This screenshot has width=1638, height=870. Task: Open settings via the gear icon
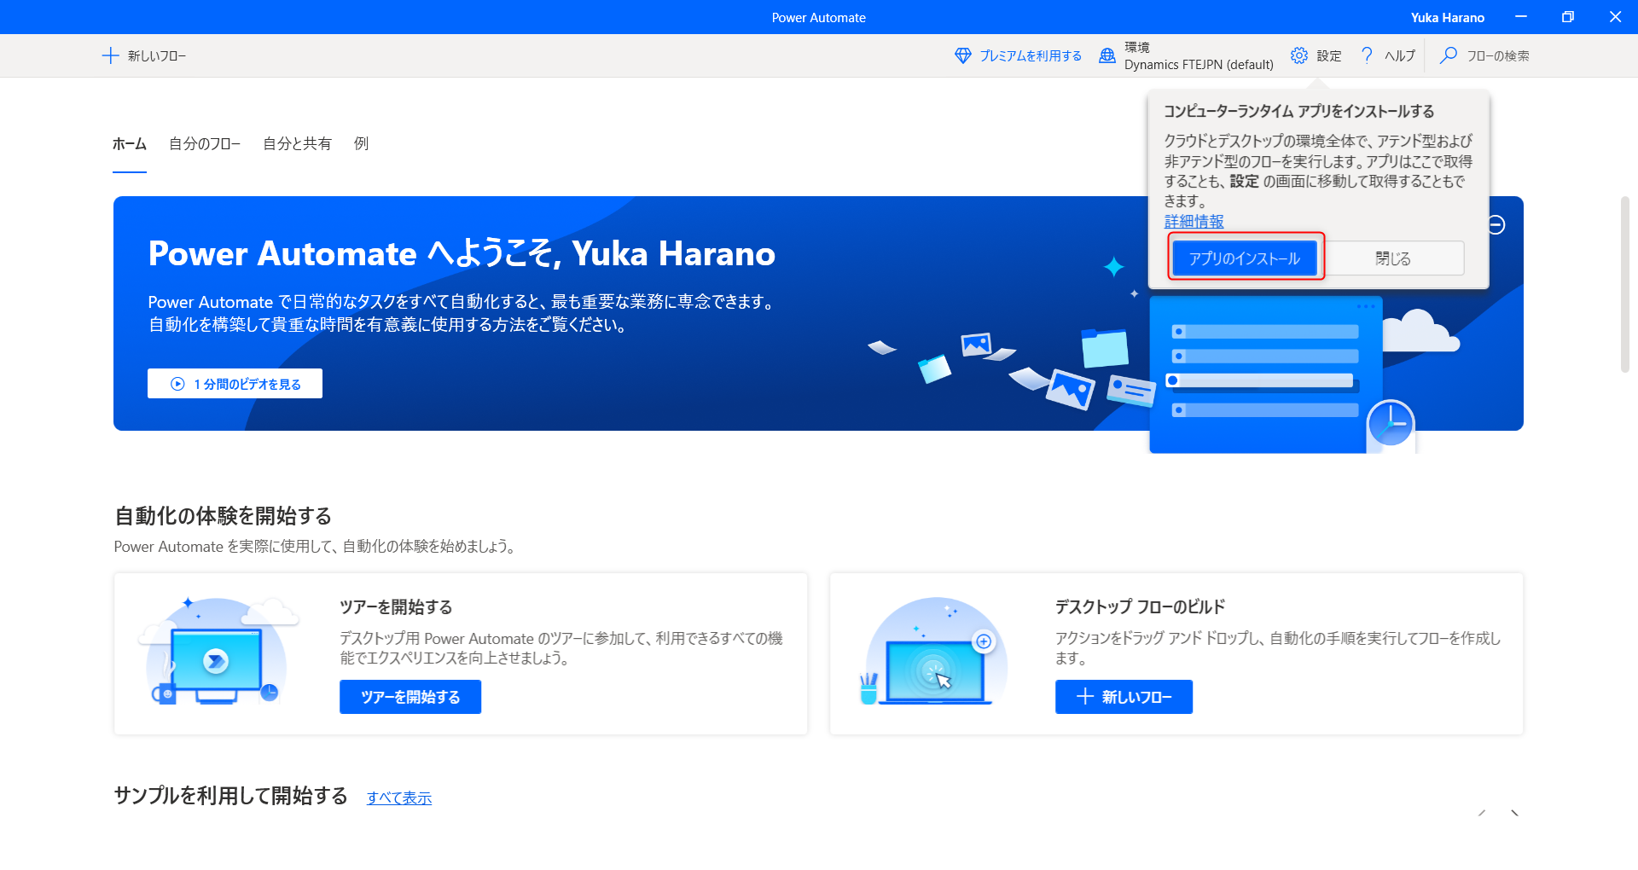coord(1298,55)
